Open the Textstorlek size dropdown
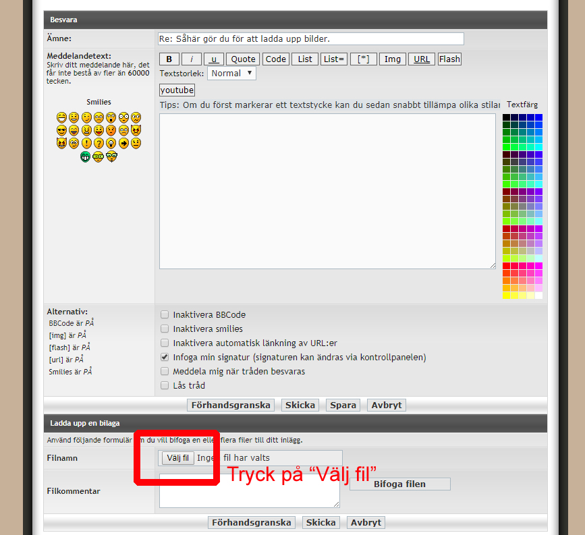The width and height of the screenshot is (585, 535). click(x=231, y=73)
